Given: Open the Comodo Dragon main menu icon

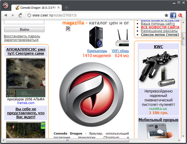Looking at the screenshot, I should point(6,6).
